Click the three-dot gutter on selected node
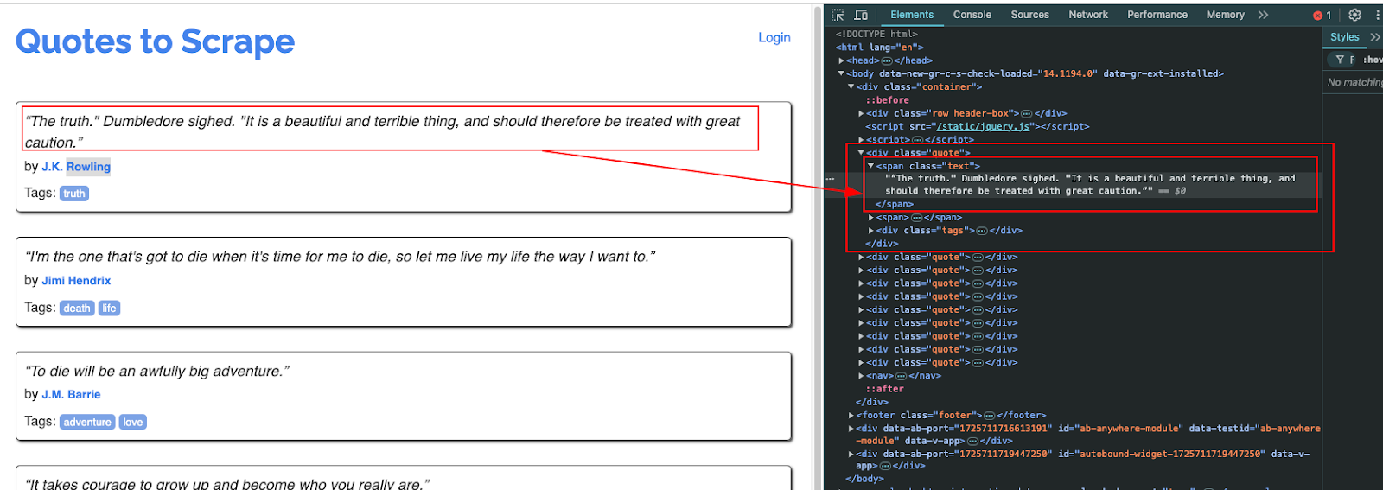Viewport: 1383px width, 490px height. 830,178
